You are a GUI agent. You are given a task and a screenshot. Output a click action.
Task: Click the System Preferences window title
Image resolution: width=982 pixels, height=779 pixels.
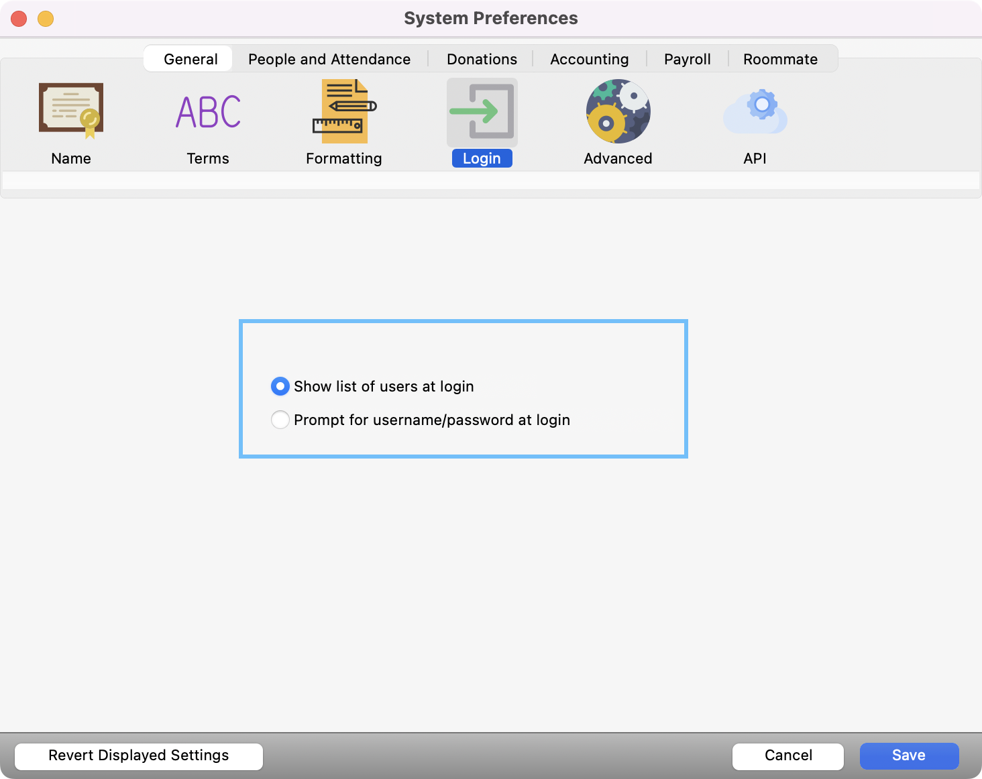[x=490, y=18]
